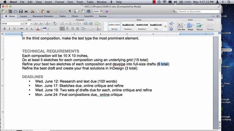This screenshot has height=131, width=234.
Task: Toggle Subscript formatting
Action: (32, 28)
